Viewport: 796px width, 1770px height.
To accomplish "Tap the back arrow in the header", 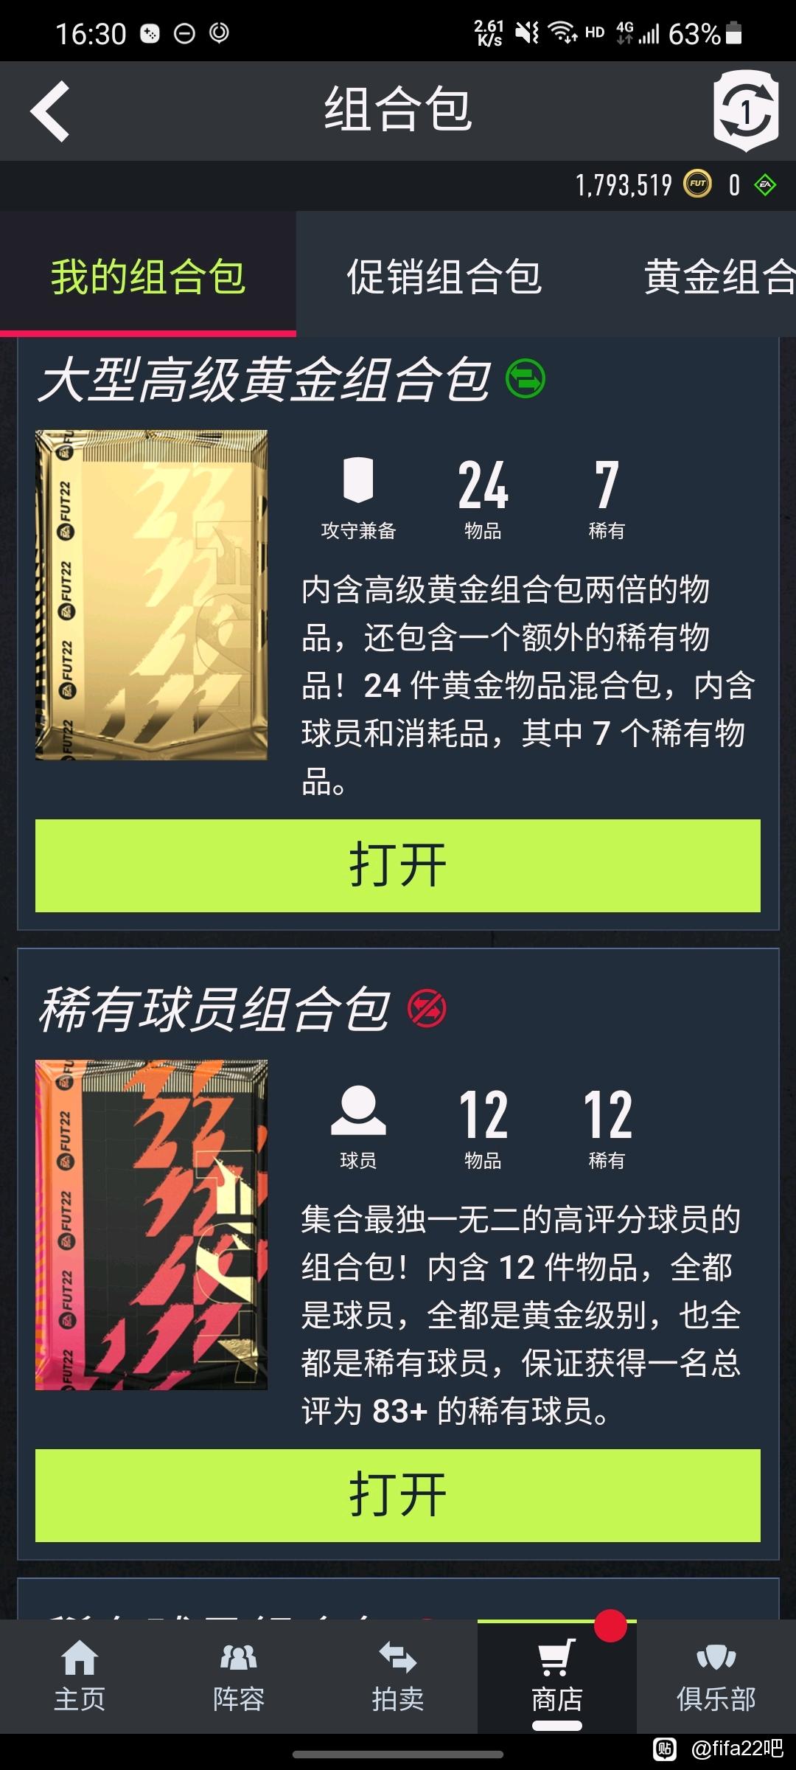I will pyautogui.click(x=50, y=111).
